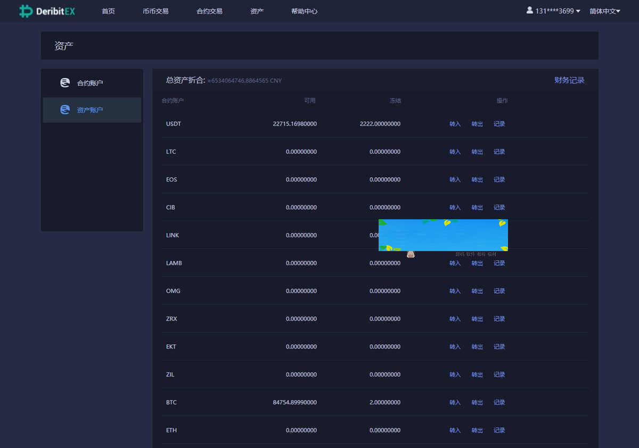Open the 财务记录 link

[569, 80]
